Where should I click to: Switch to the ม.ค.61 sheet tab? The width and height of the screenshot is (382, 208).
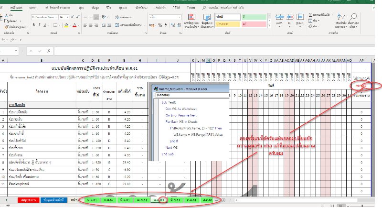click(91, 199)
